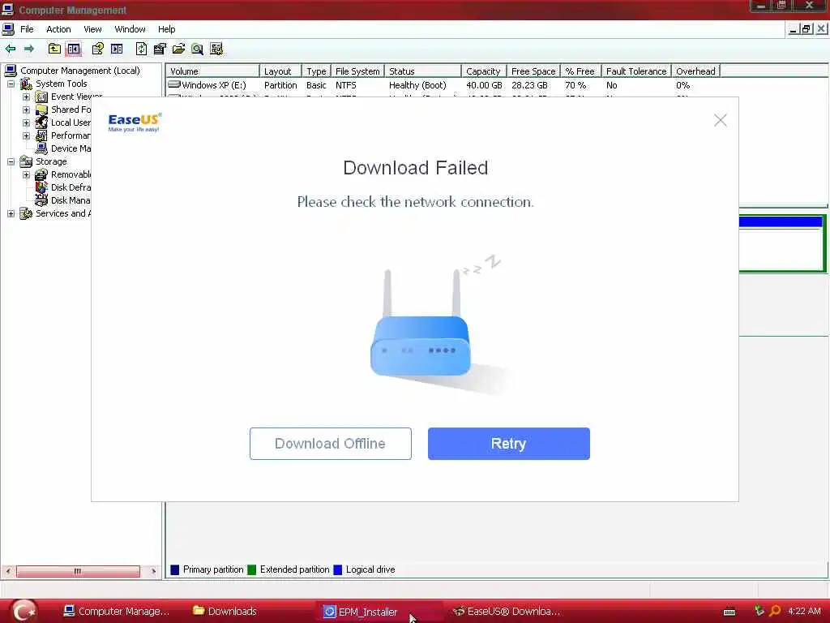Click the Properties toolbar icon
Viewport: 830px width, 623px height.
(160, 49)
